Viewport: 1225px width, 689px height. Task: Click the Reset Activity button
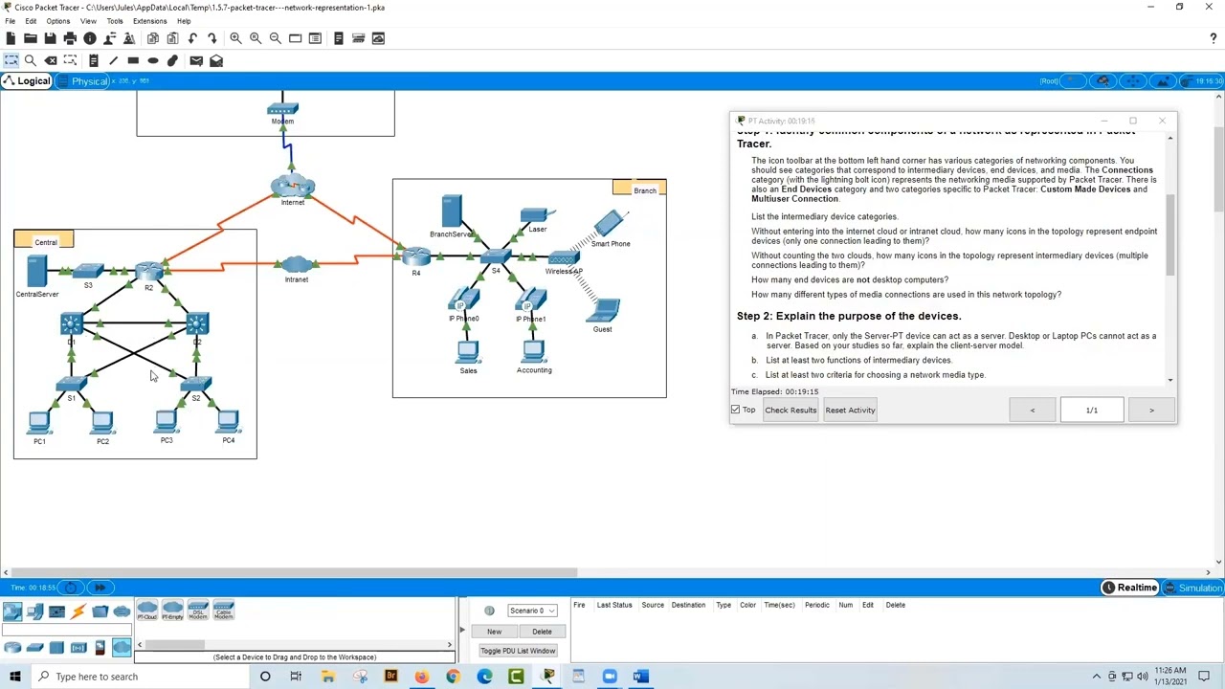click(x=850, y=410)
